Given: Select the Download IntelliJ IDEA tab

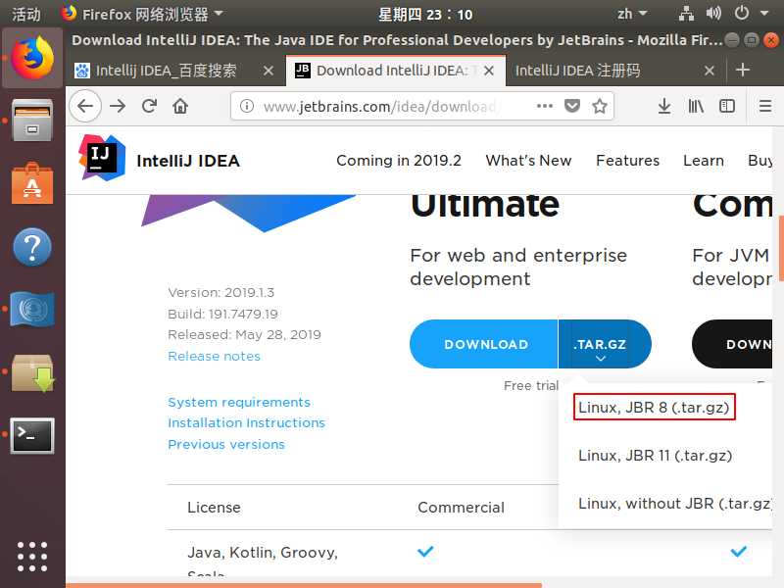Looking at the screenshot, I should pos(385,71).
